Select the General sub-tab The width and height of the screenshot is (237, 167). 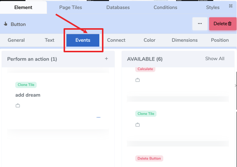[x=16, y=40]
